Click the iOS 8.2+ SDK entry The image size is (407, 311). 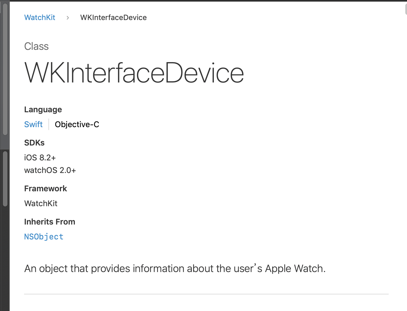click(40, 158)
